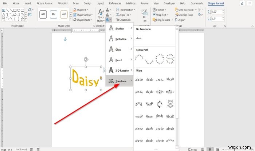Open the Position dropdown

[160, 10]
